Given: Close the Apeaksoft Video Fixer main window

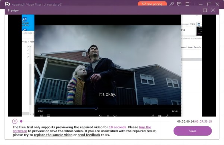Looking at the screenshot, I should [217, 4].
